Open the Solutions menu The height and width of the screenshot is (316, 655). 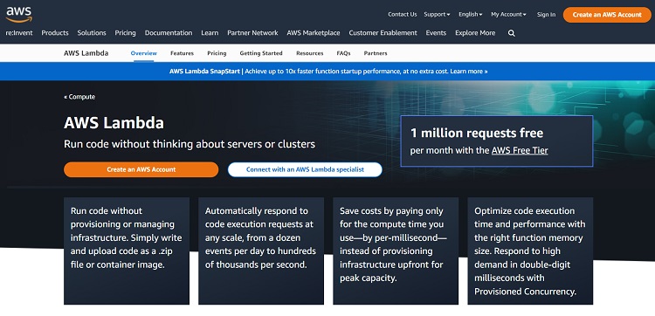tap(92, 33)
